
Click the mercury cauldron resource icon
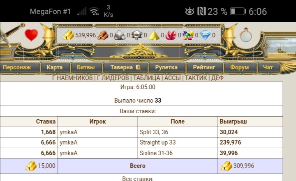click(137, 35)
